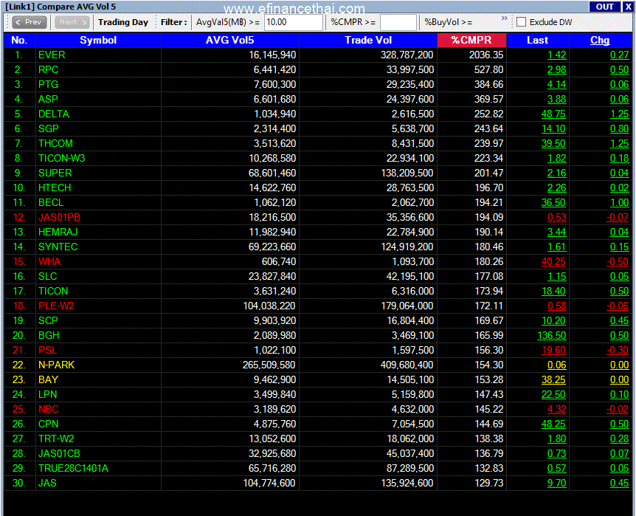The width and height of the screenshot is (636, 516).
Task: Select the RPC symbol
Action: tap(48, 70)
